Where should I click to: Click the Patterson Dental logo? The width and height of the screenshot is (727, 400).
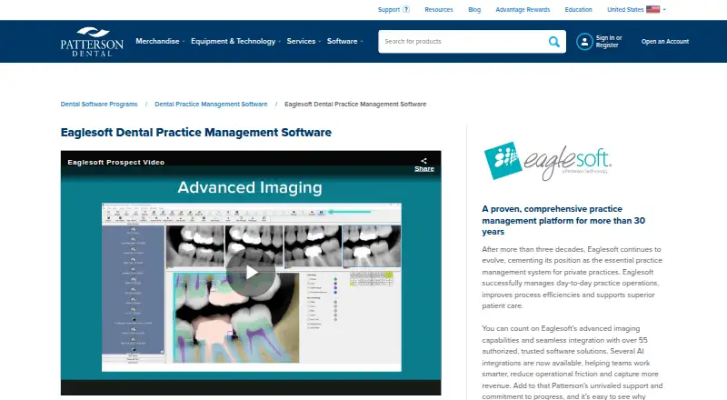(x=92, y=41)
